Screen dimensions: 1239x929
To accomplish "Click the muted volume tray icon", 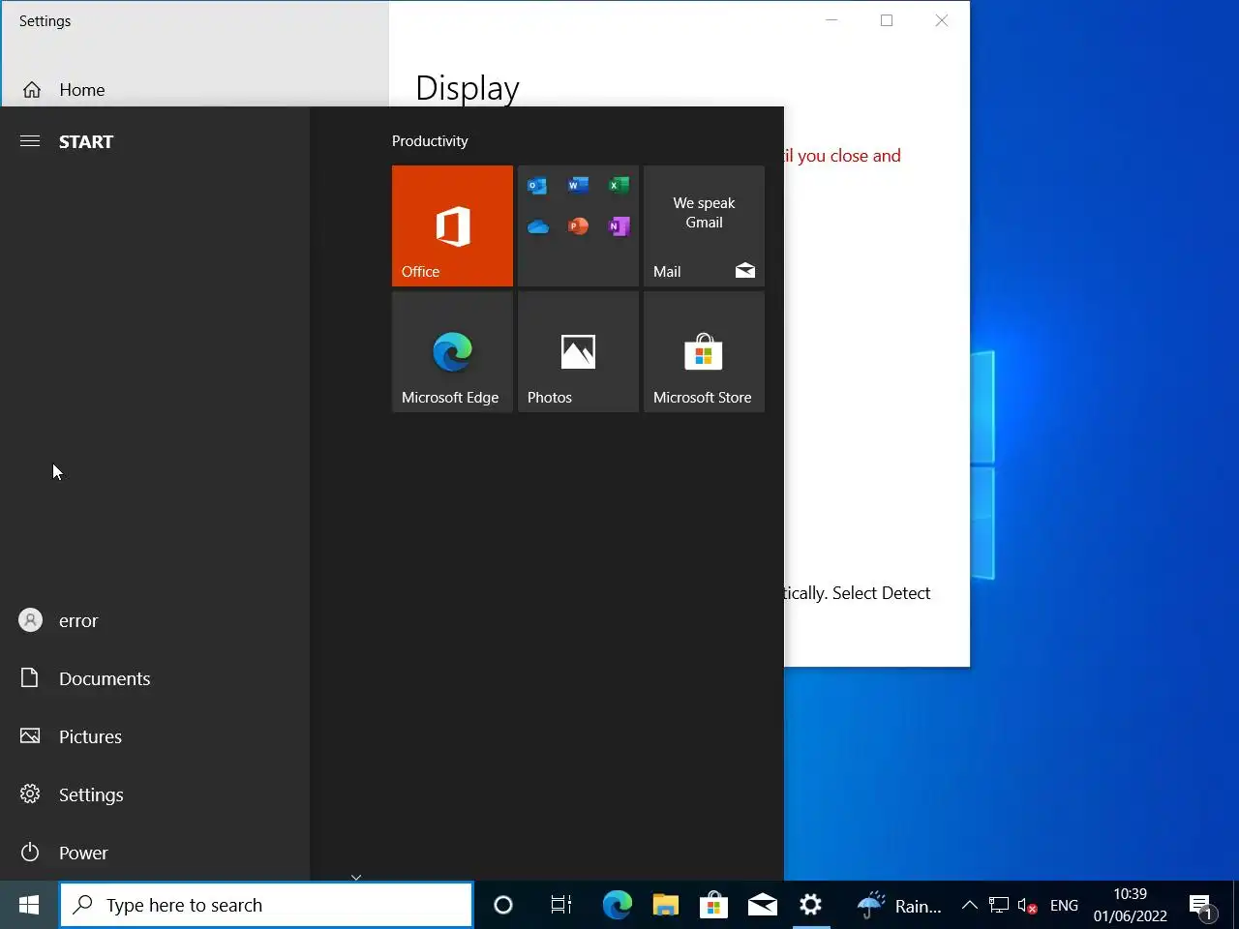I will (1028, 906).
